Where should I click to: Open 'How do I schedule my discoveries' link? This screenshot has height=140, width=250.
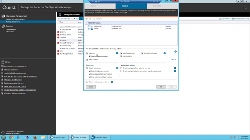(15, 73)
